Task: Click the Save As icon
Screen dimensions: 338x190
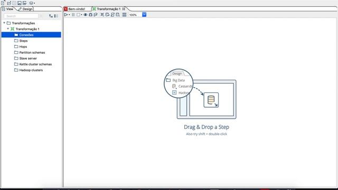Action: (x=25, y=3)
